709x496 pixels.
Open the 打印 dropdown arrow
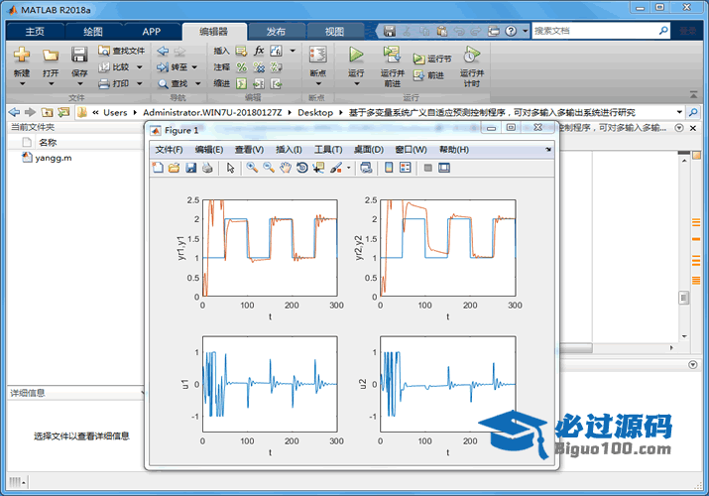[x=139, y=83]
